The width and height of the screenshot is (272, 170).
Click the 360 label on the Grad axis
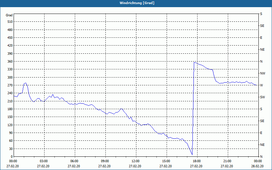click(x=10, y=62)
